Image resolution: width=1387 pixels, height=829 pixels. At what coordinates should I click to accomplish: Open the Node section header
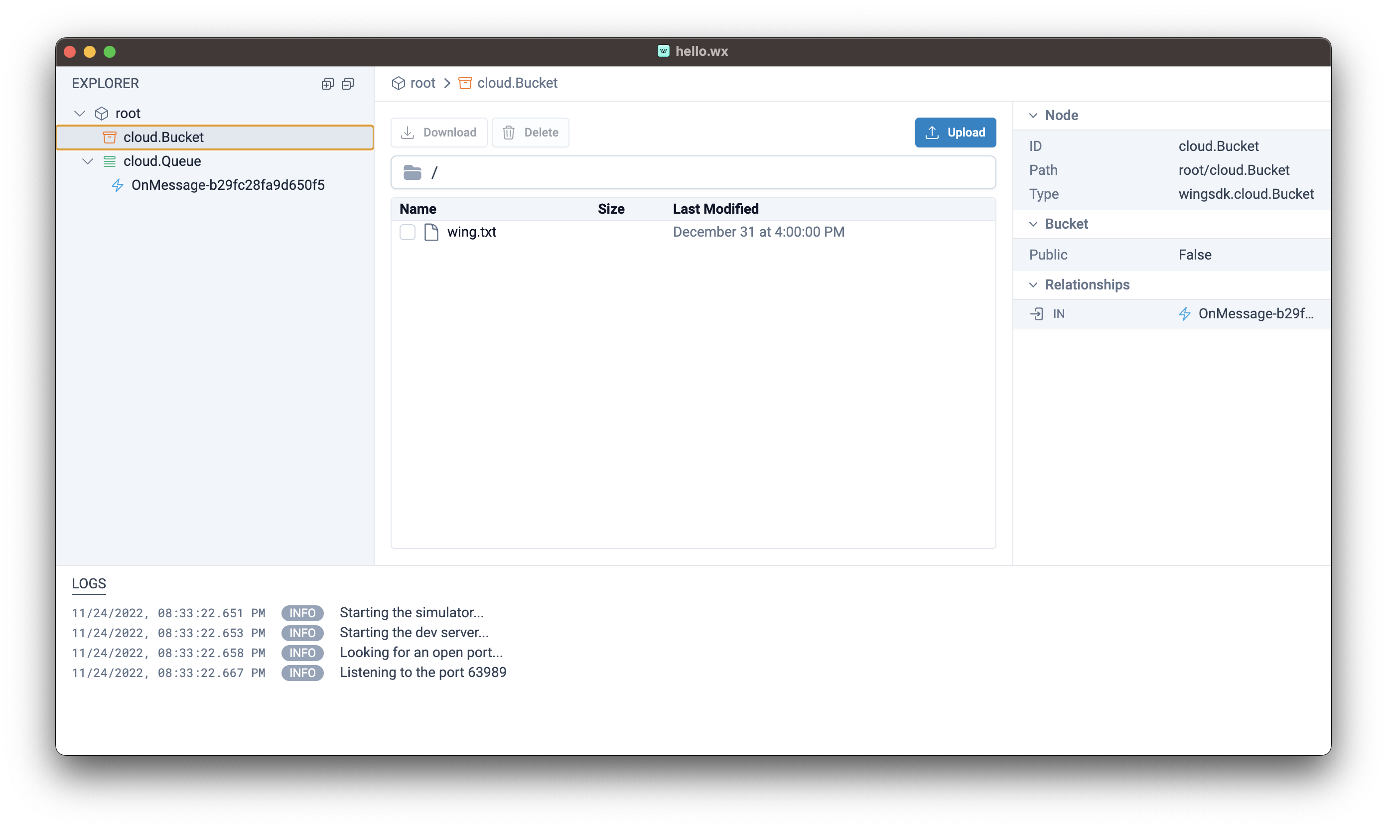click(1062, 115)
